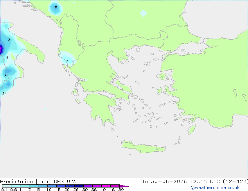
Task: Click the "50" legend scale label
Action: [121, 189]
